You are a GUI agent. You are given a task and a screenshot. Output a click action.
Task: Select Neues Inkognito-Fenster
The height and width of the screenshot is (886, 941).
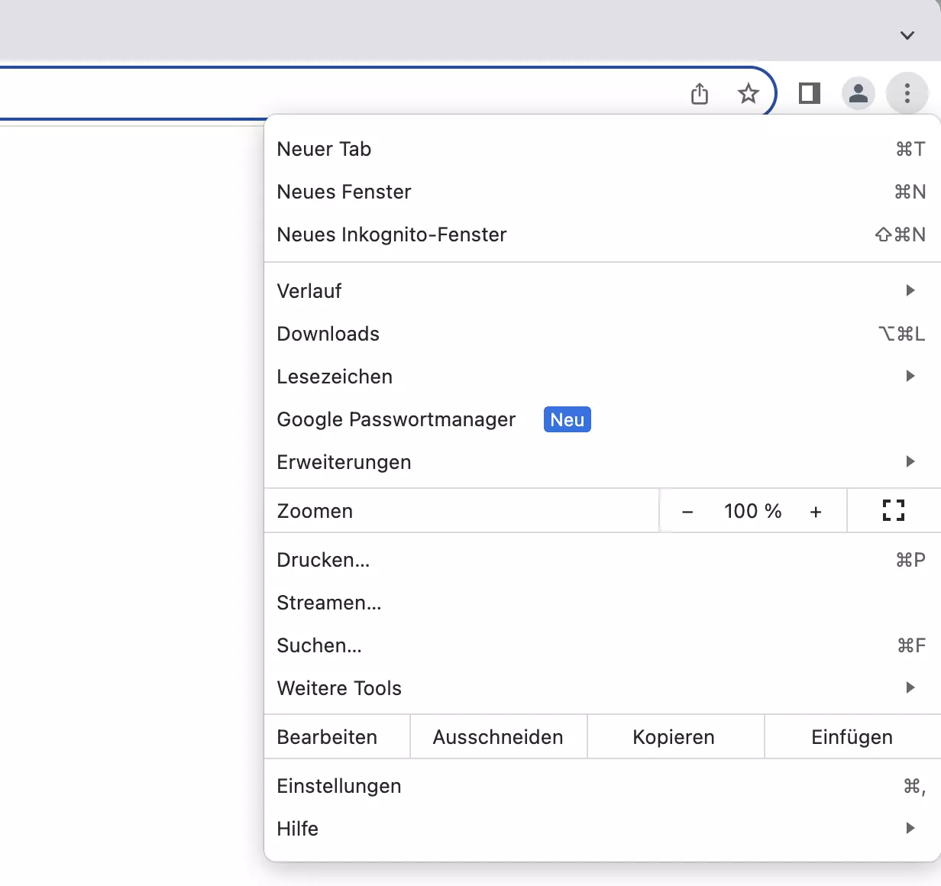tap(392, 234)
